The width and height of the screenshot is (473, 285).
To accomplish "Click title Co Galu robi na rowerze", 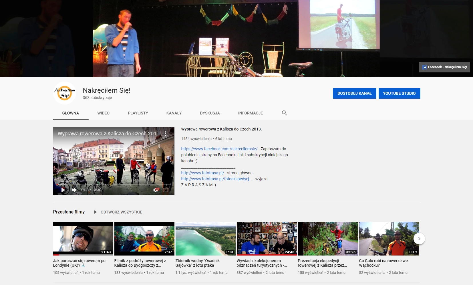I will 383,263.
